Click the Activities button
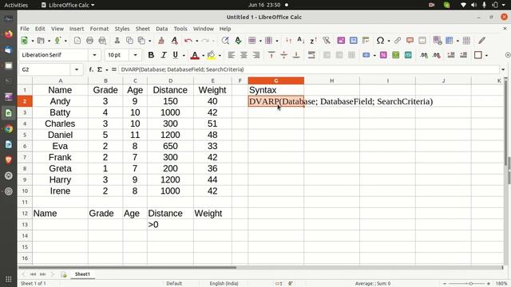The image size is (511, 287). point(16,5)
